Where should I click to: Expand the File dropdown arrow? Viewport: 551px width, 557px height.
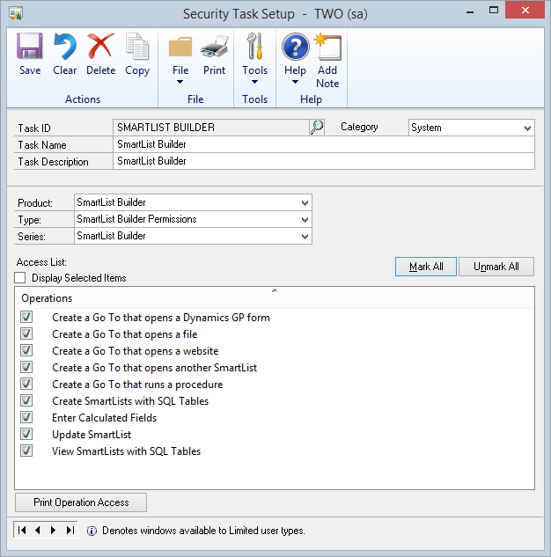(180, 82)
